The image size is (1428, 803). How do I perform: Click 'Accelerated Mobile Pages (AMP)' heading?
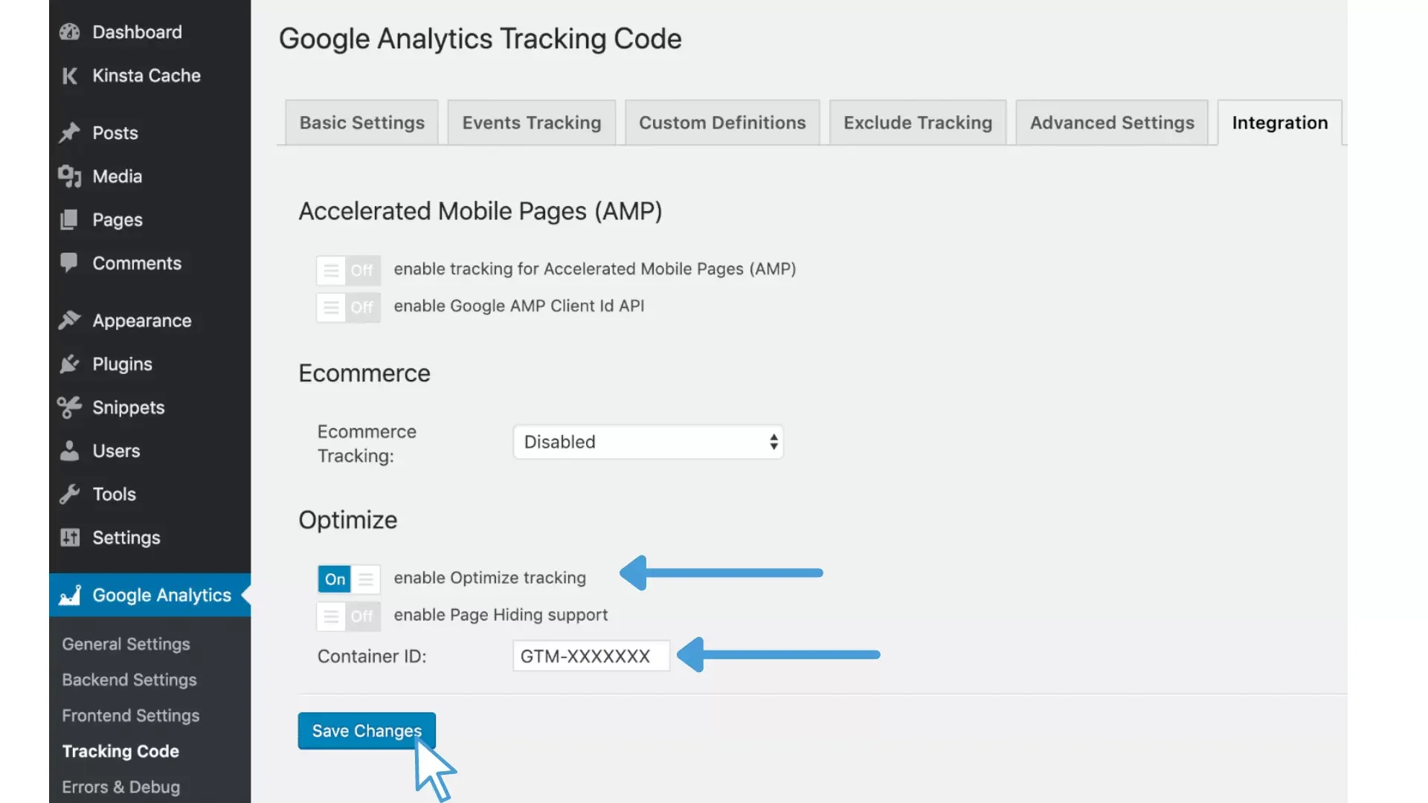pyautogui.click(x=480, y=211)
